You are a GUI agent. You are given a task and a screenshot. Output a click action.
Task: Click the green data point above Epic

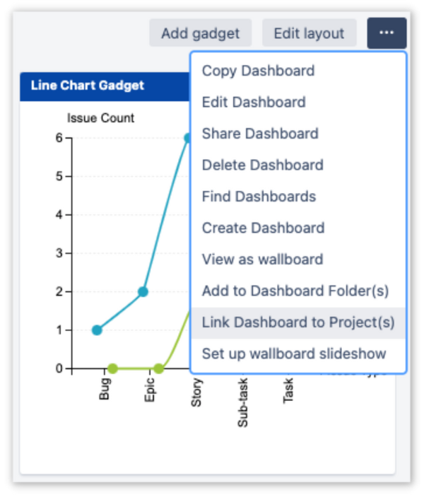coord(159,368)
